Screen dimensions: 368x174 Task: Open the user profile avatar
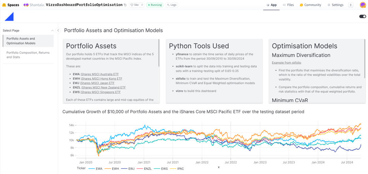tap(363, 5)
